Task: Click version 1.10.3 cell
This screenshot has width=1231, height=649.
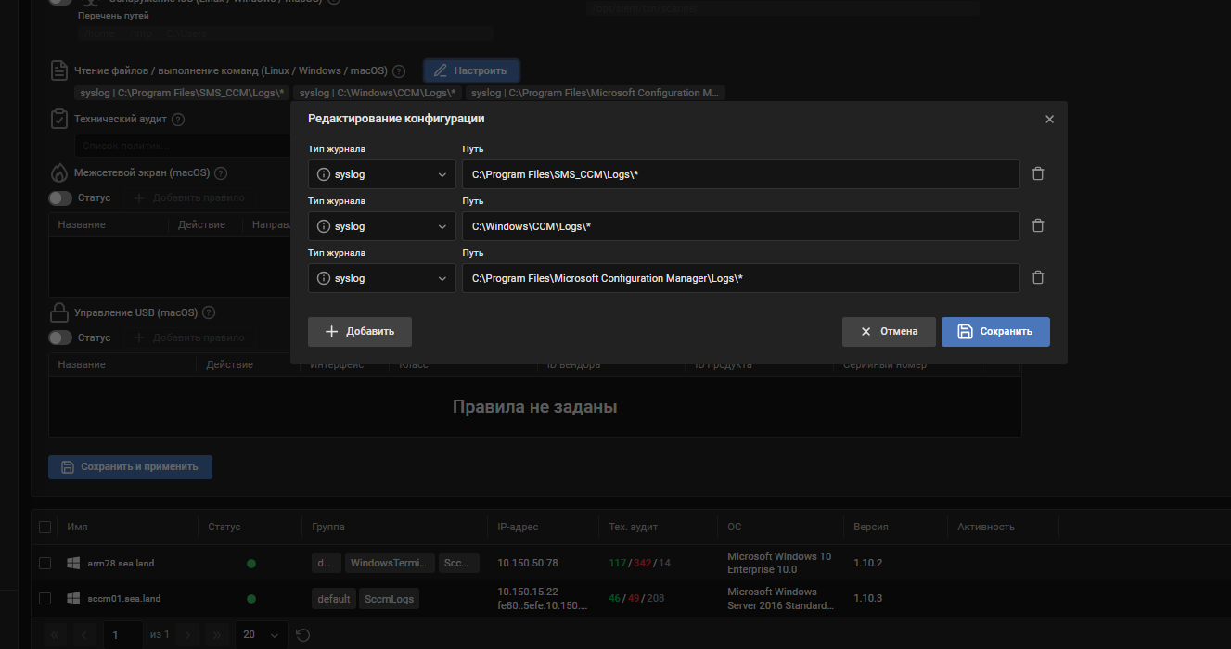Action: point(867,599)
